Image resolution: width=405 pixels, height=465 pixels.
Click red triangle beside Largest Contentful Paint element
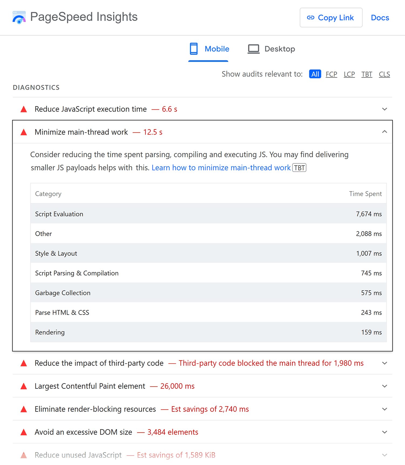click(24, 386)
